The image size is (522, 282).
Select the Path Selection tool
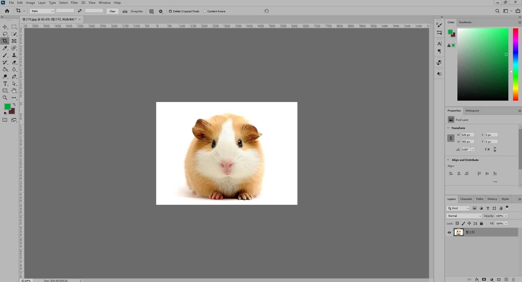pyautogui.click(x=14, y=83)
